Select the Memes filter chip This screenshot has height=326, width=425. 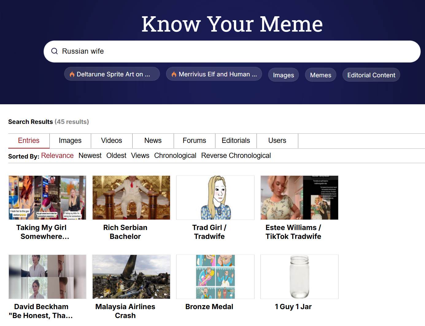pyautogui.click(x=321, y=75)
